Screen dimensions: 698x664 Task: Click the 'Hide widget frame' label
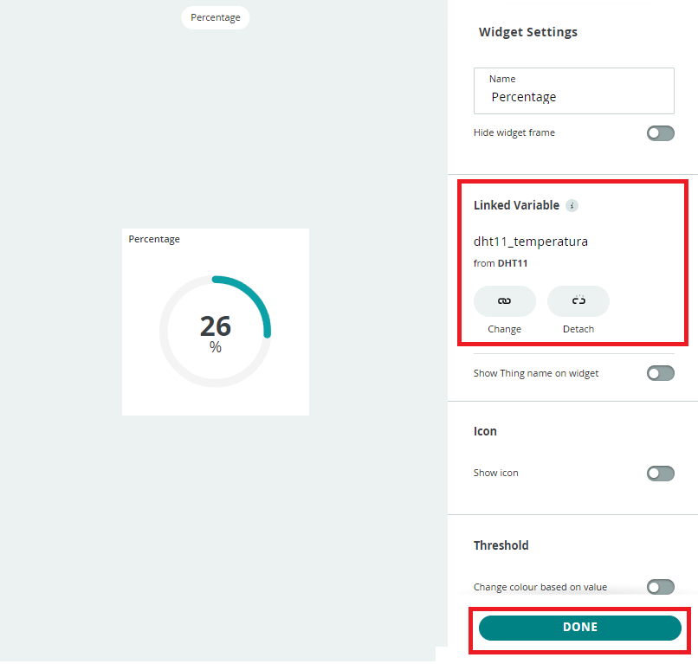click(514, 132)
